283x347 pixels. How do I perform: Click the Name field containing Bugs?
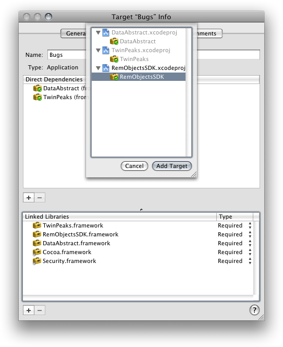pyautogui.click(x=154, y=55)
